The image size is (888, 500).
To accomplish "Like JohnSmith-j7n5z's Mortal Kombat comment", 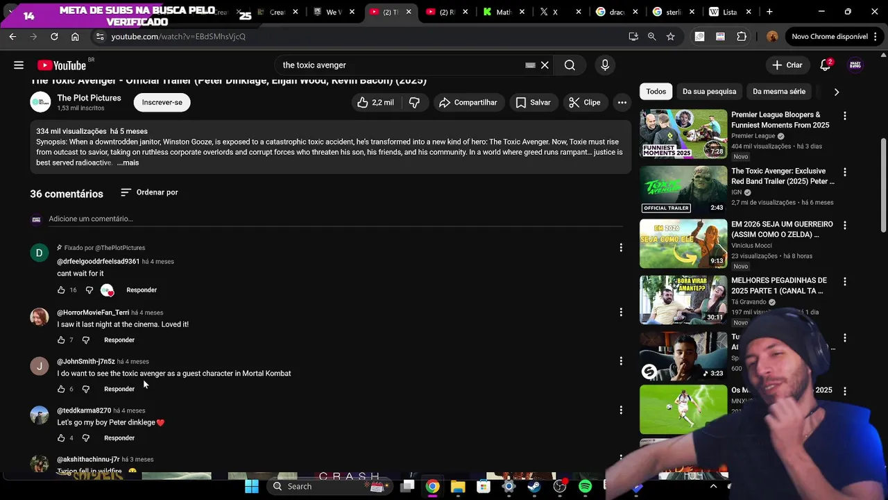I will (x=61, y=389).
